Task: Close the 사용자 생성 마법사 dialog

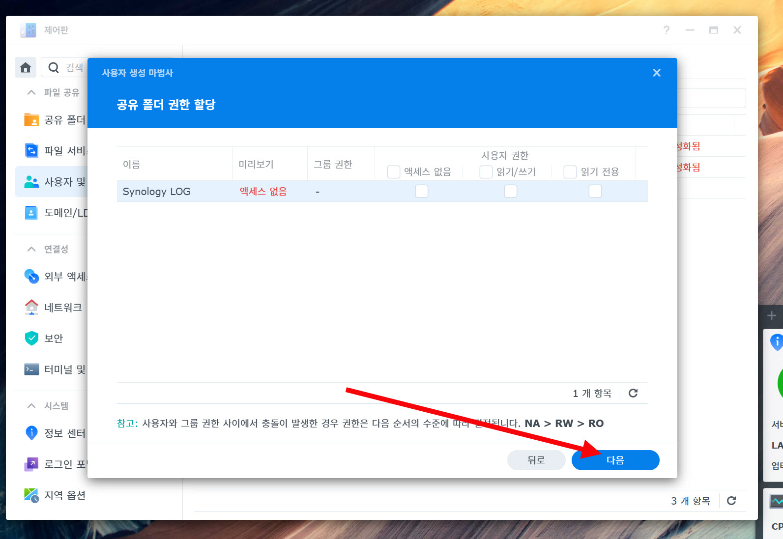Action: pyautogui.click(x=657, y=73)
